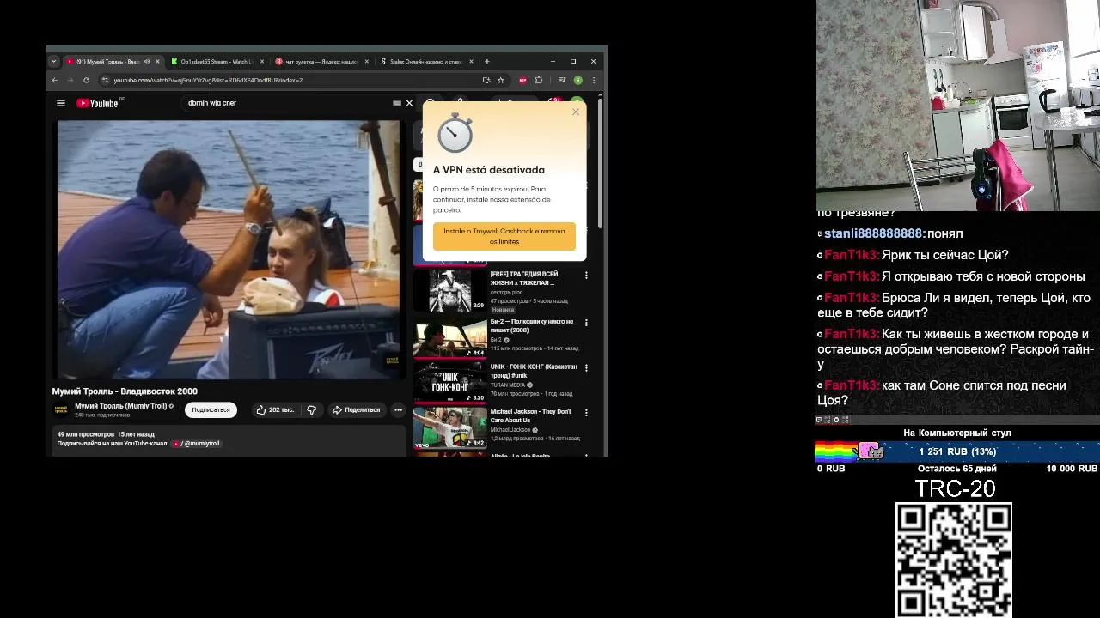Open more actions for the video (three dots)
The height and width of the screenshot is (618, 1100).
(x=398, y=409)
